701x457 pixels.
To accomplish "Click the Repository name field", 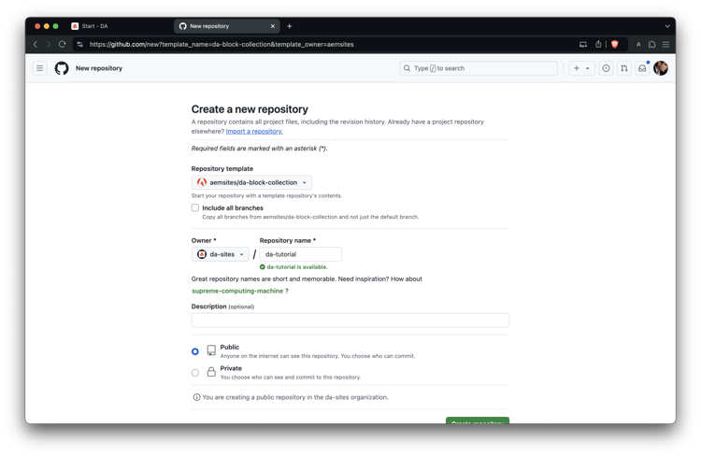I will (x=300, y=254).
